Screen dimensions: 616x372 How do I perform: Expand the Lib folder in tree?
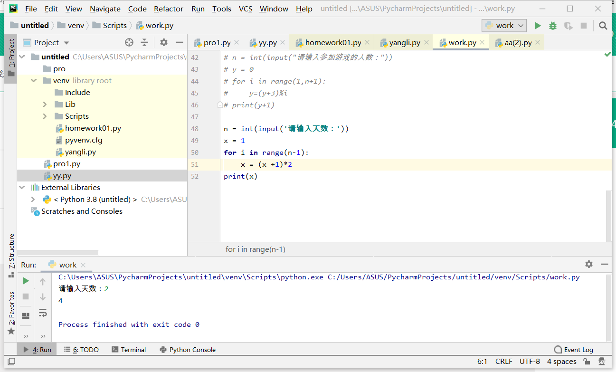[45, 105]
